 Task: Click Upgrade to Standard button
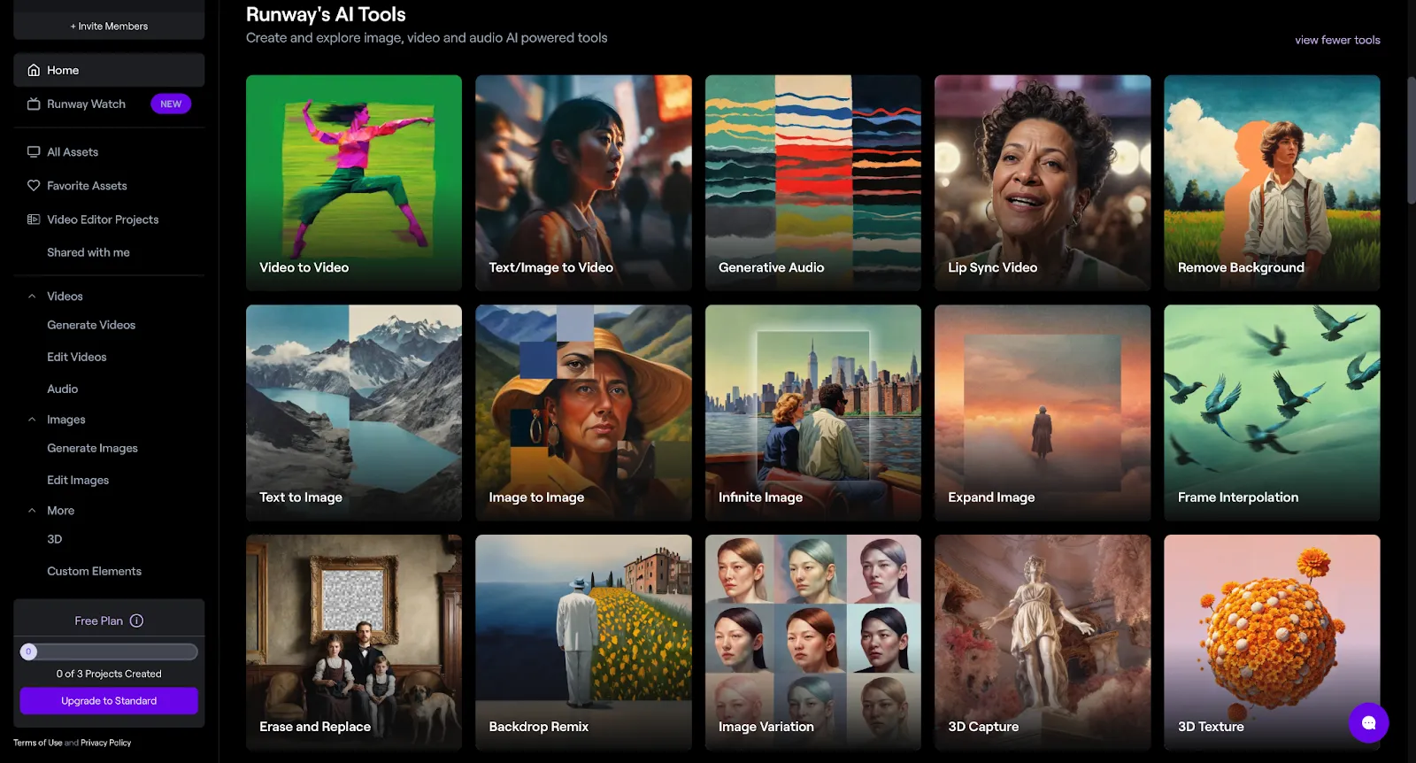(x=109, y=700)
